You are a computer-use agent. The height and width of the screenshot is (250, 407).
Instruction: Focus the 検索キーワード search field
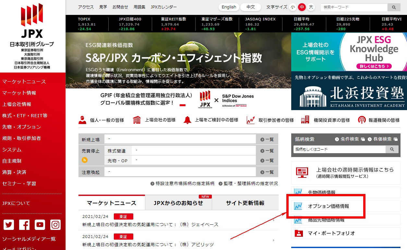click(x=354, y=7)
